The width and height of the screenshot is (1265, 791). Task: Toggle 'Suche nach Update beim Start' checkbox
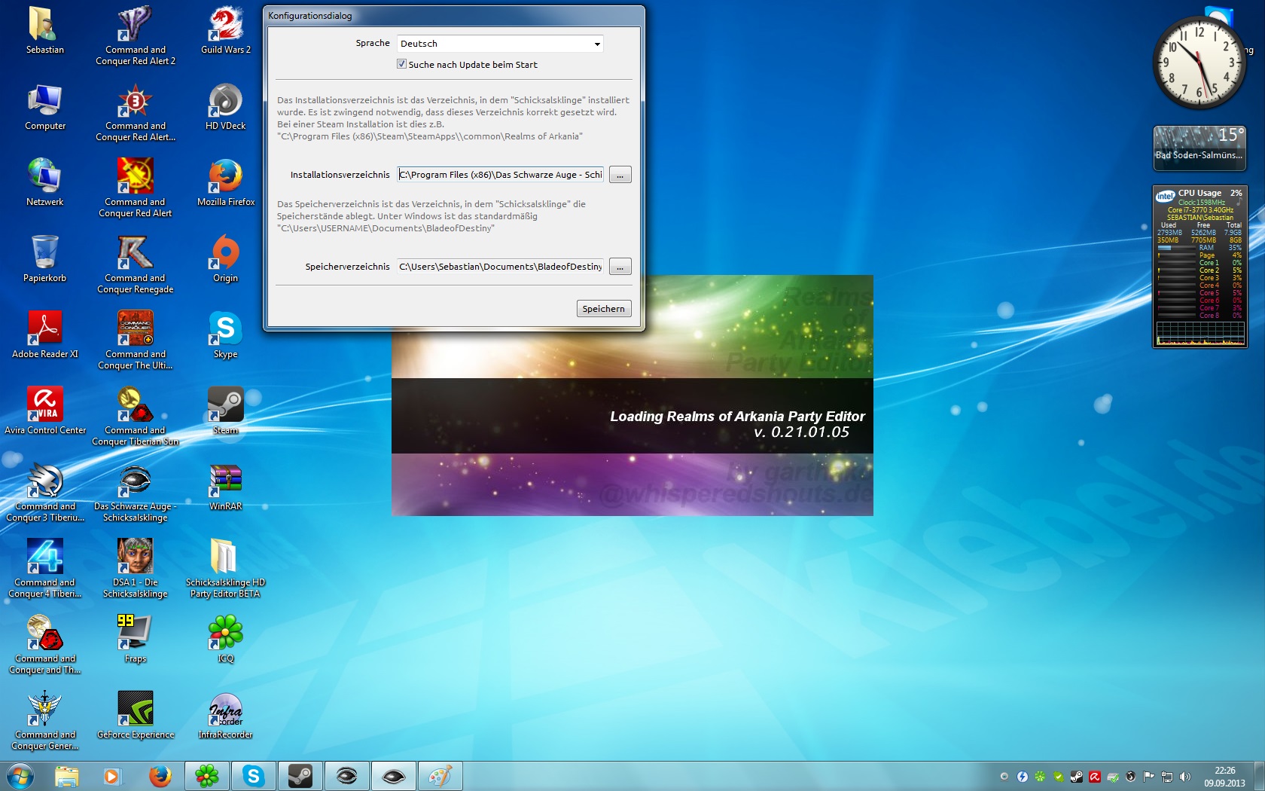(401, 64)
